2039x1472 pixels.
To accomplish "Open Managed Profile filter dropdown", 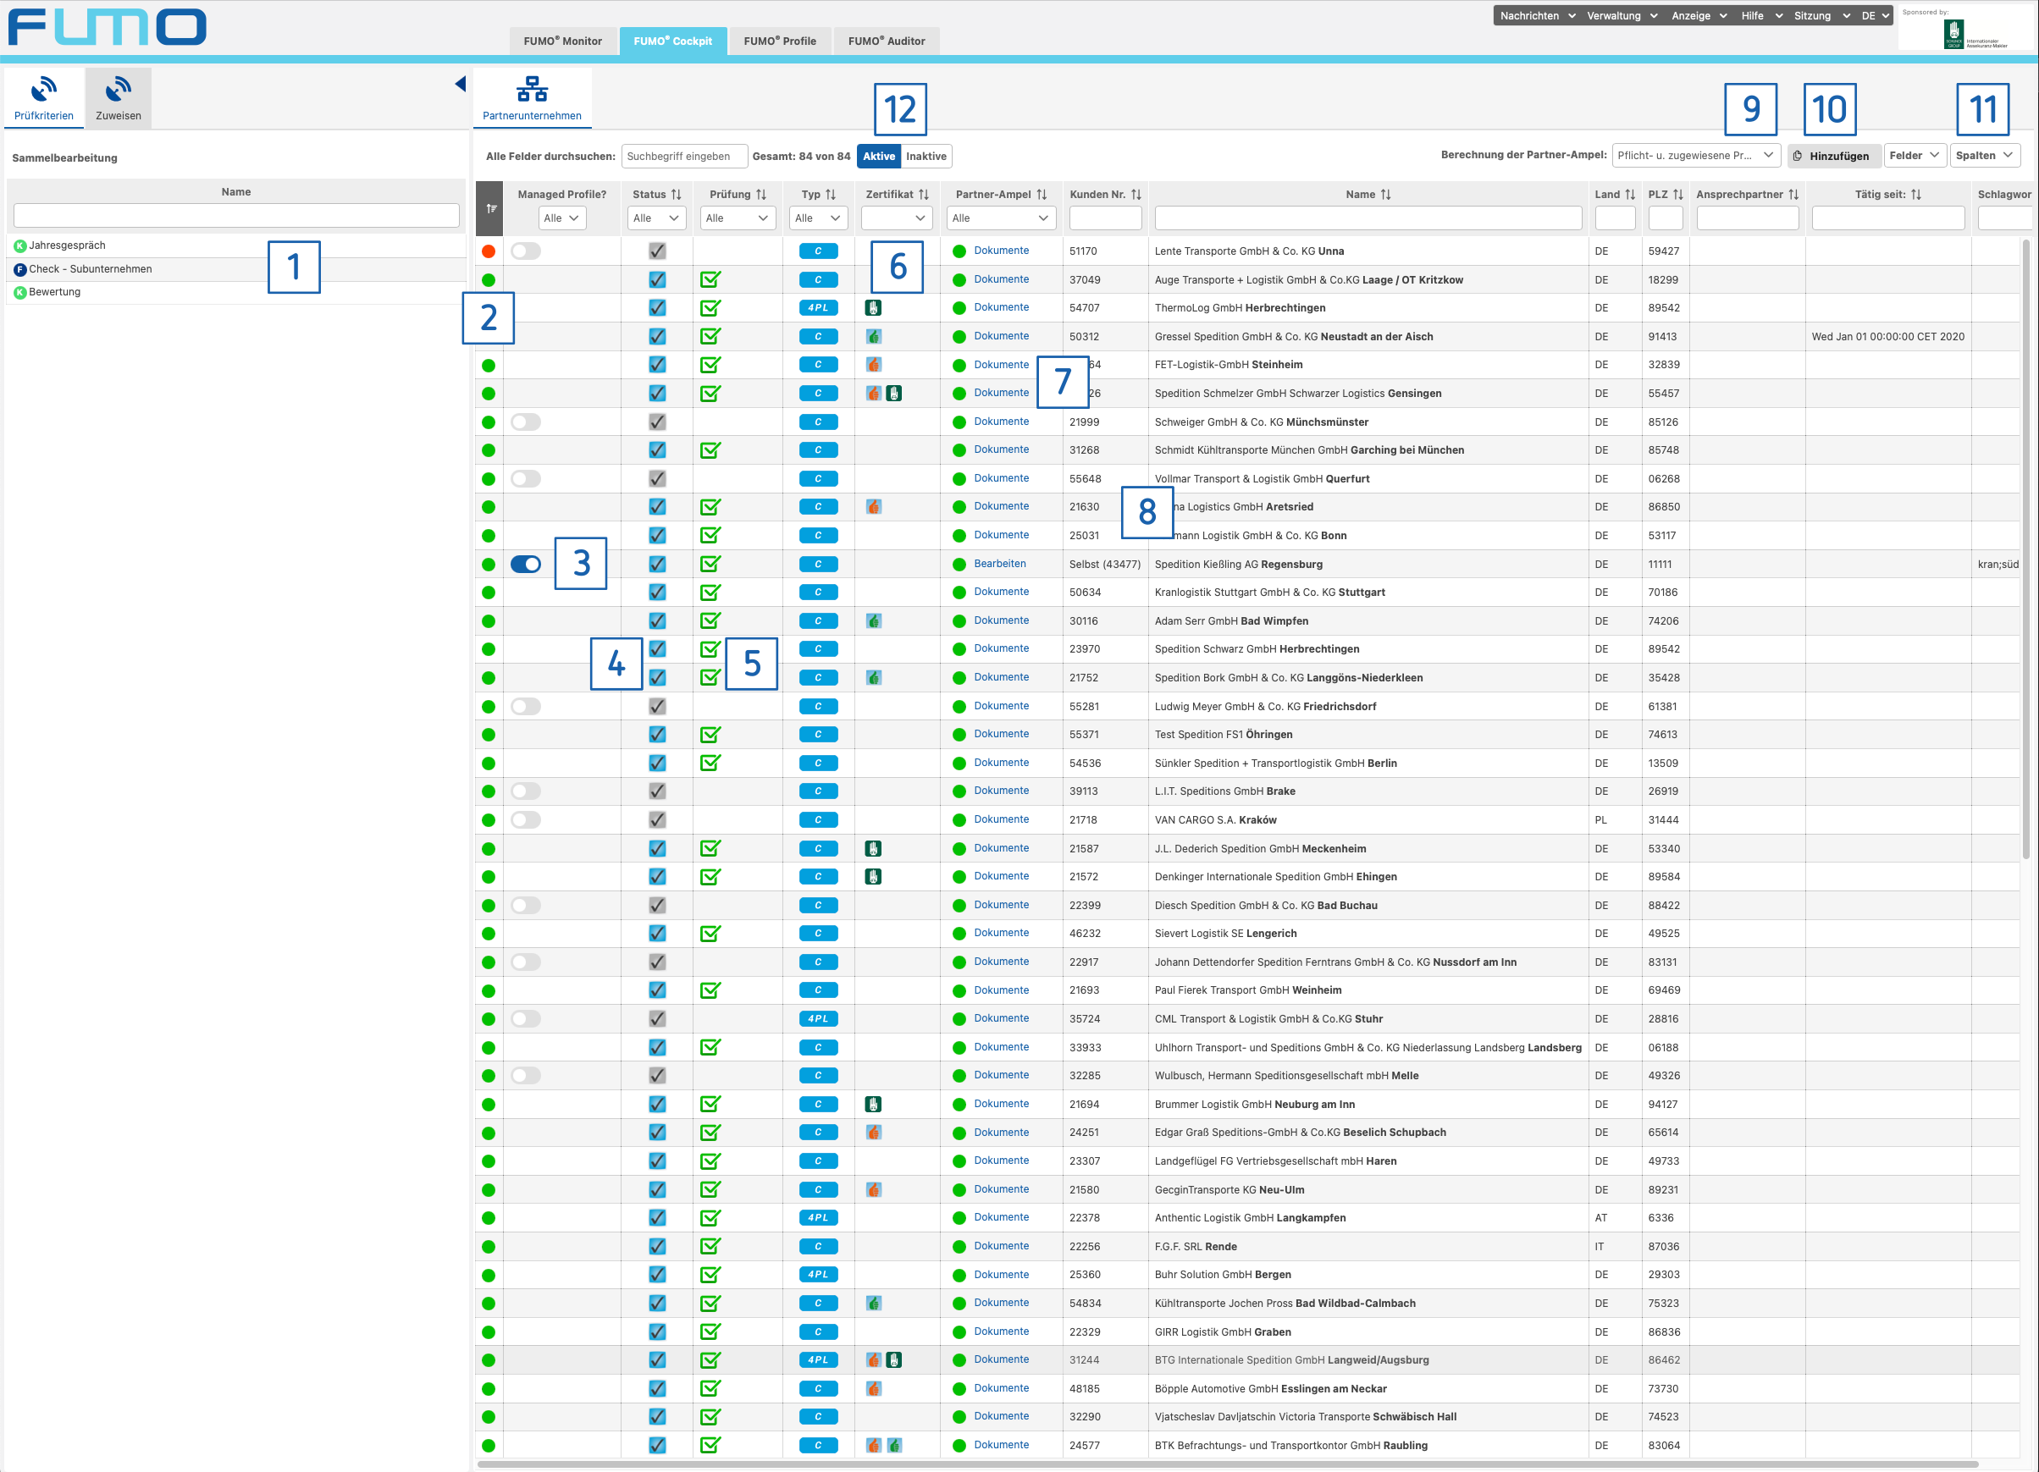I will tap(562, 218).
